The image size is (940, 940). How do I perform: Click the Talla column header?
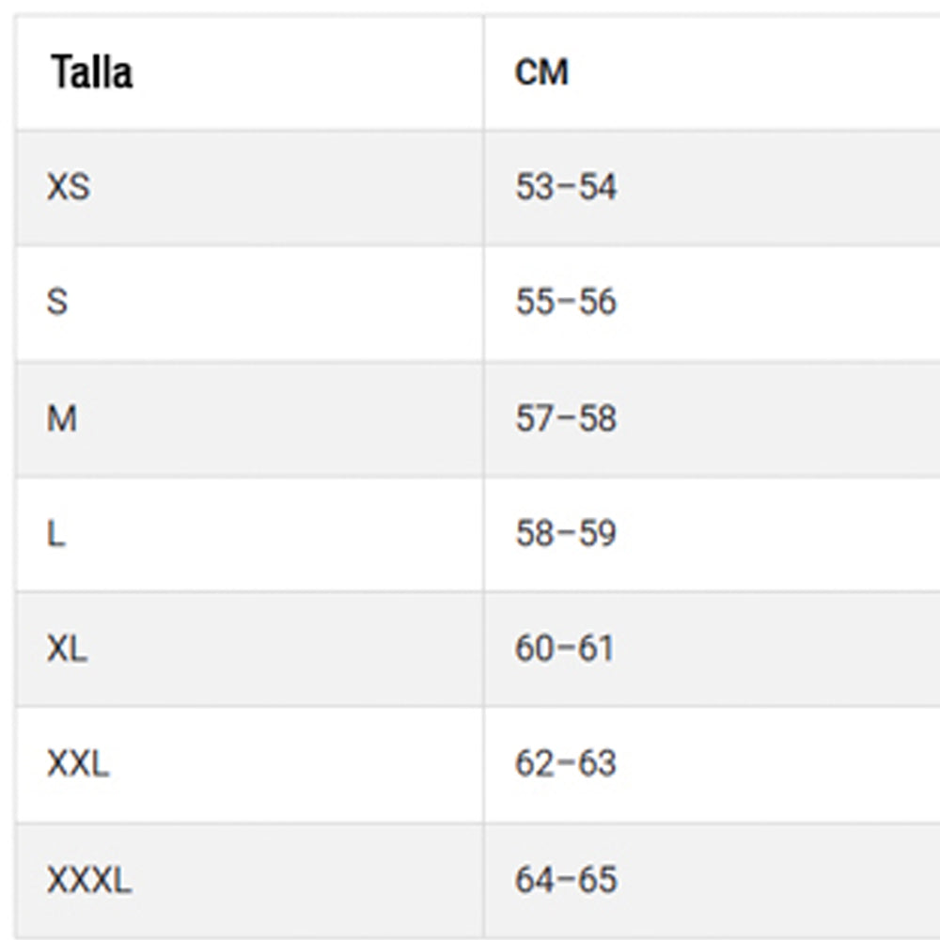[x=91, y=72]
